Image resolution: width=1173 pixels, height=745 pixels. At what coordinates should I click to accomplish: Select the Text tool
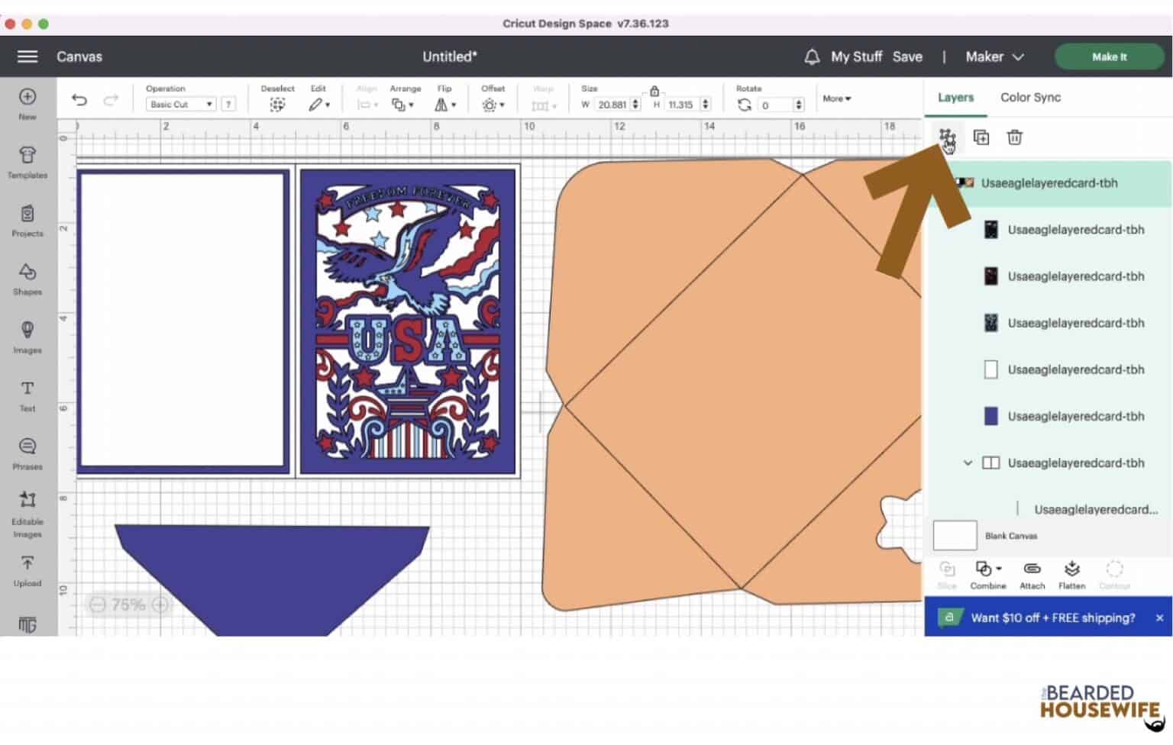pos(27,395)
